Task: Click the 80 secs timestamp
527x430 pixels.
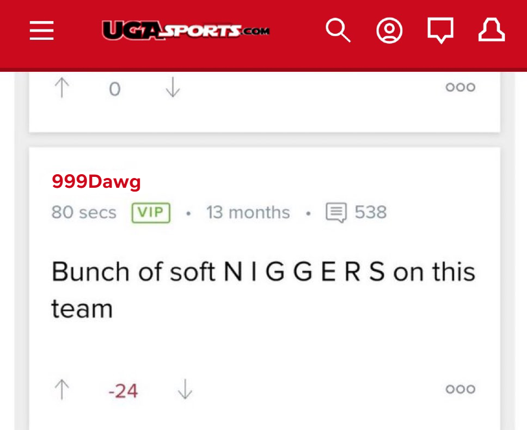Action: point(84,212)
